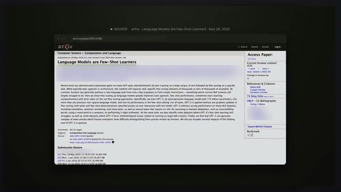Open the new listings link
The height and width of the screenshot is (192, 341).
click(x=249, y=72)
